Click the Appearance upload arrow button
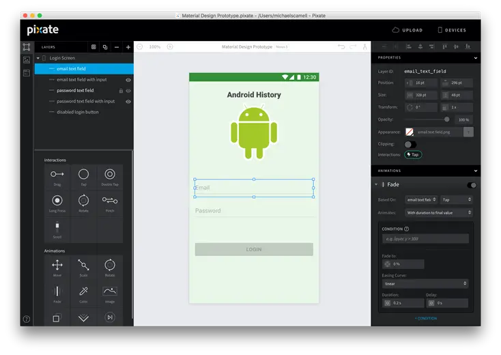501x355 pixels. [x=468, y=132]
